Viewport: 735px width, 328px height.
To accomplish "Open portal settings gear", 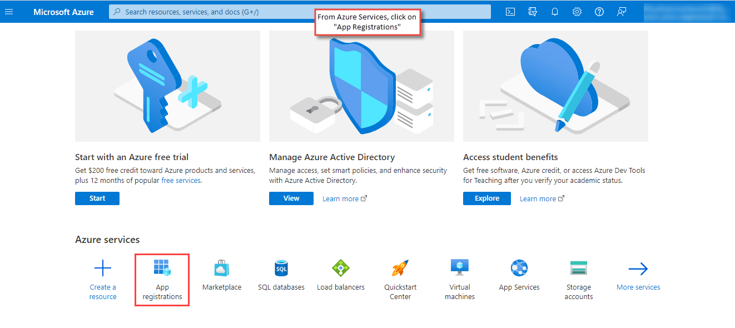I will (x=577, y=12).
